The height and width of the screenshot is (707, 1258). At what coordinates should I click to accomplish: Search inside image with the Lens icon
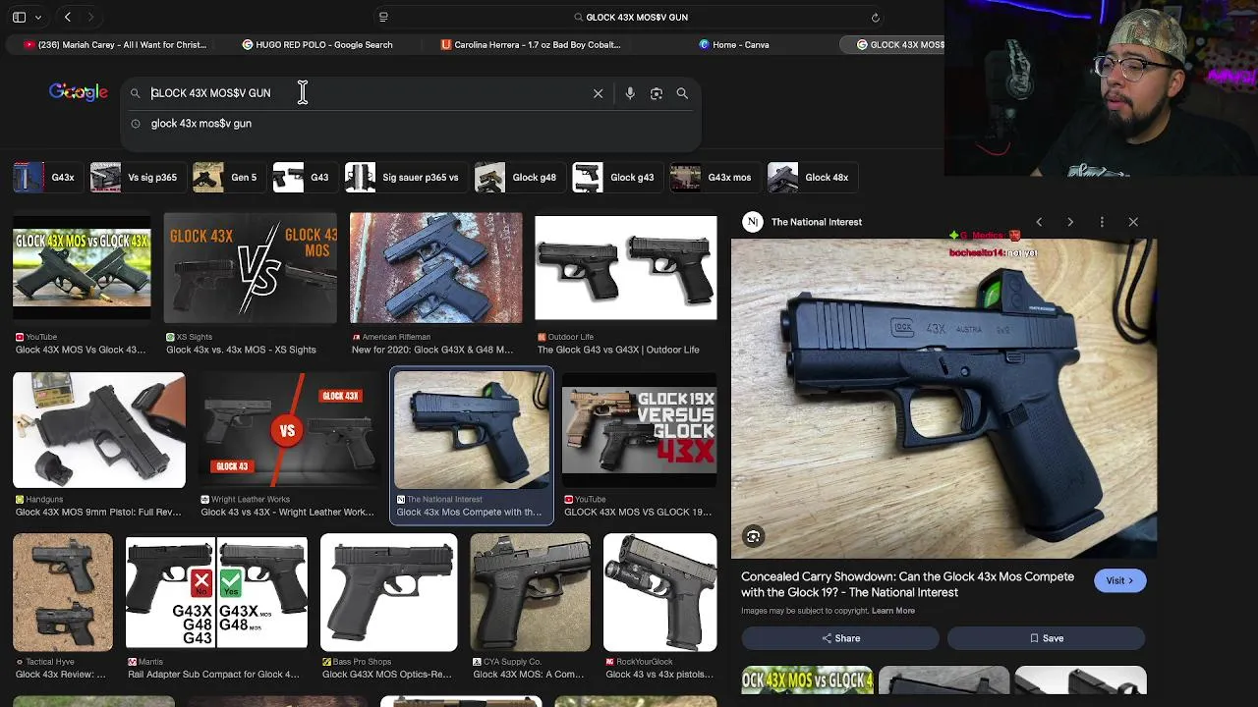[753, 536]
